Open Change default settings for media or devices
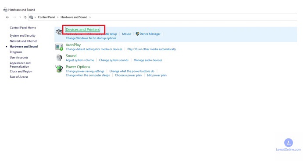The height and width of the screenshot is (165, 307). coord(94,49)
